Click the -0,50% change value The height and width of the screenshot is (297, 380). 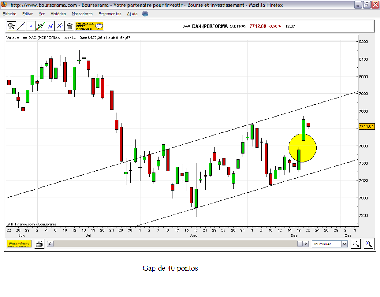pos(274,26)
